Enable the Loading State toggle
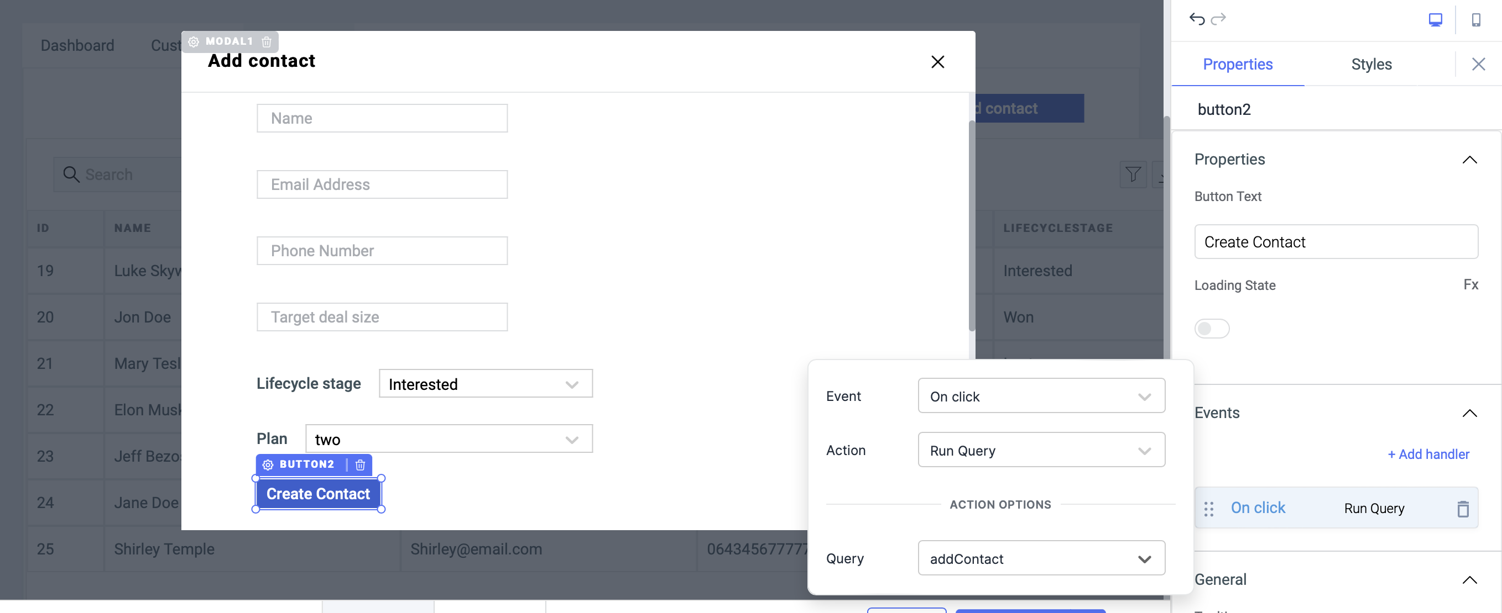Viewport: 1502px width, 613px height. (1212, 329)
